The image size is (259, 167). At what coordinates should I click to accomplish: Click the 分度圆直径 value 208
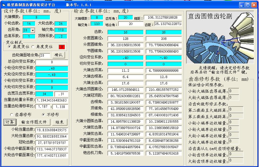pyautogui.click(x=164, y=39)
